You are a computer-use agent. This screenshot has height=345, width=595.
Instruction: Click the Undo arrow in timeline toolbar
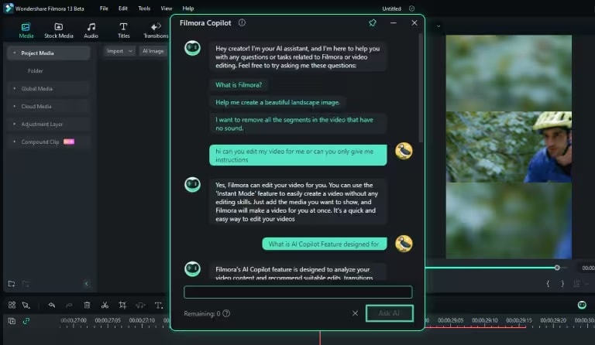52,305
